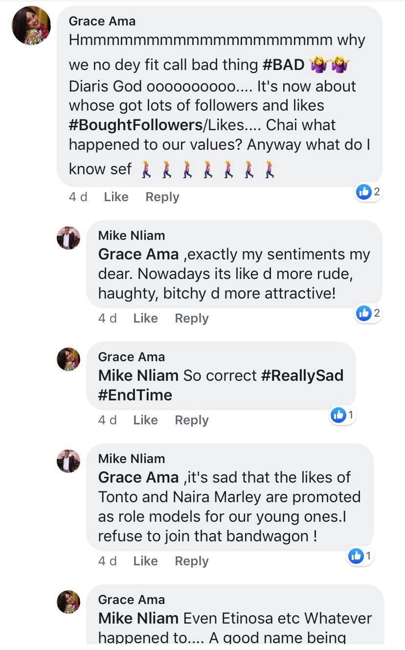This screenshot has width=405, height=650.
Task: Follow the #EndTime hashtag link
Action: [x=135, y=395]
